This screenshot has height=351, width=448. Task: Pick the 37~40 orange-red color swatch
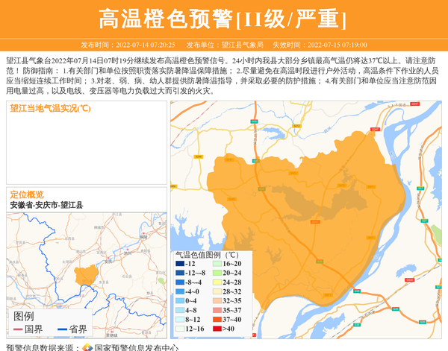point(216,319)
